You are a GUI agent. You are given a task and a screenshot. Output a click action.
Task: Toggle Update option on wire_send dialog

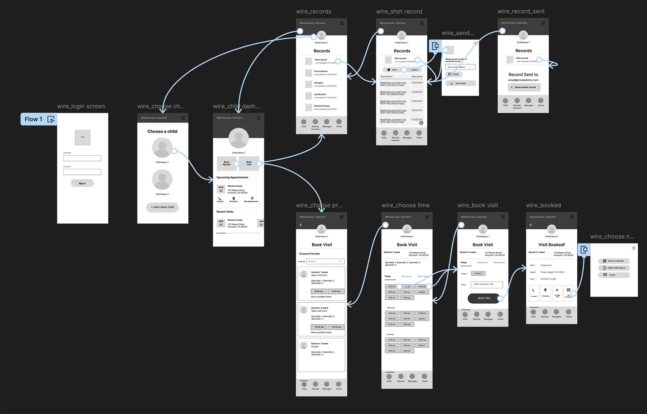point(415,70)
